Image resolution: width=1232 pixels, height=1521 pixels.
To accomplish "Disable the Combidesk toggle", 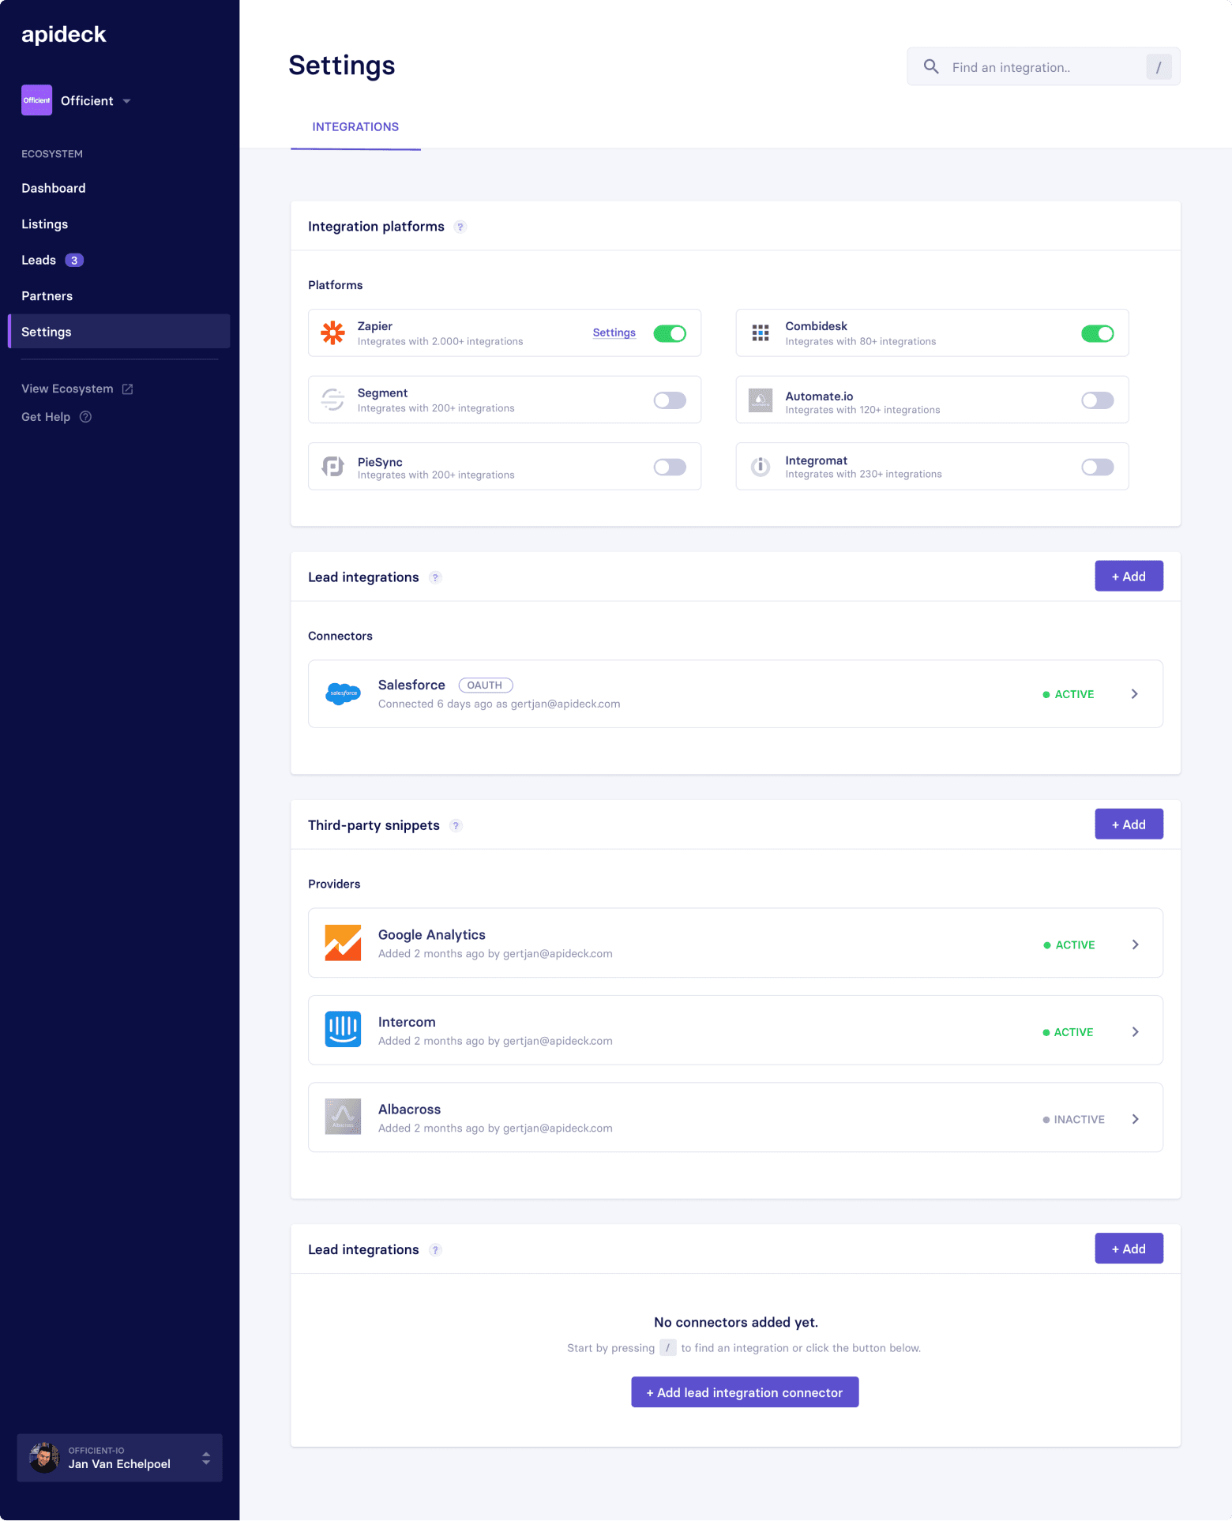I will pos(1098,333).
